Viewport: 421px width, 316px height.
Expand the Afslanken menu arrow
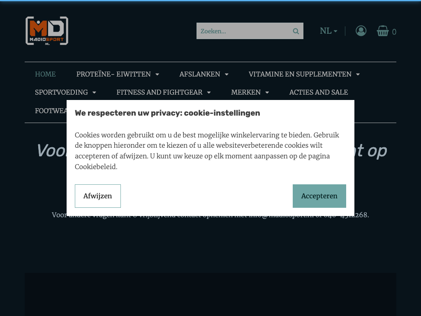click(227, 74)
